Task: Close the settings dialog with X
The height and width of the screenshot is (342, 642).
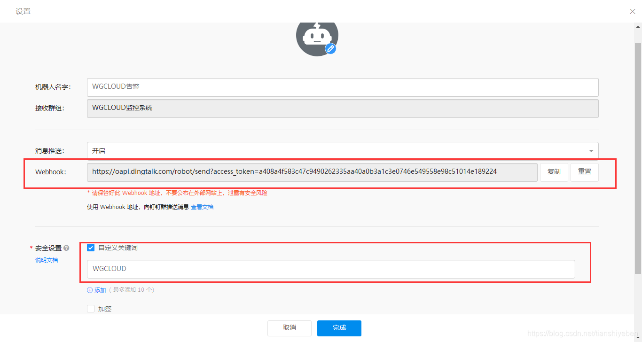Action: click(x=633, y=11)
